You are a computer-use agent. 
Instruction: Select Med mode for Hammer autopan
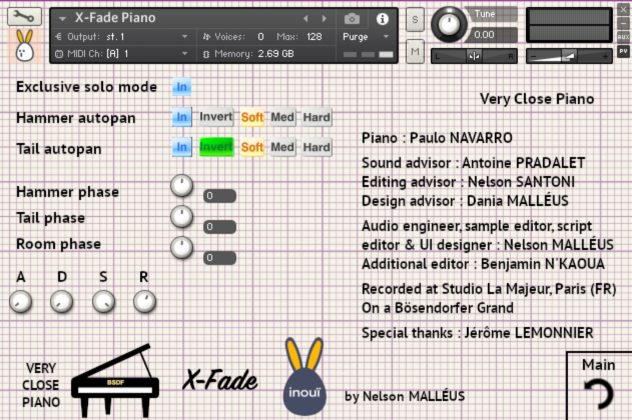(x=282, y=117)
